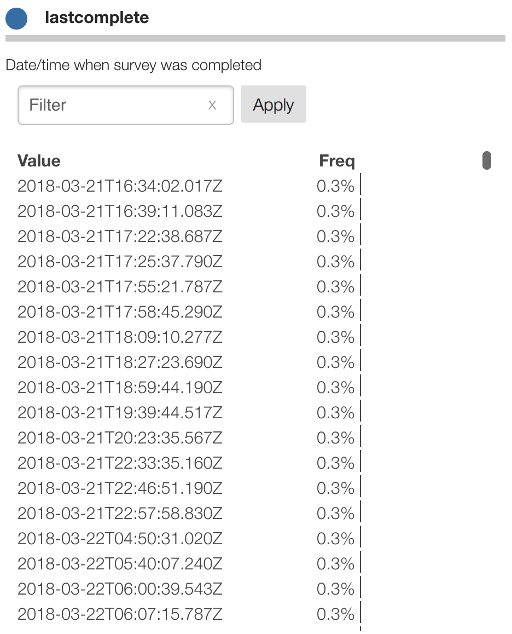
Task: Choose row 2018-03-21T18:09:10.277Z
Action: point(120,337)
